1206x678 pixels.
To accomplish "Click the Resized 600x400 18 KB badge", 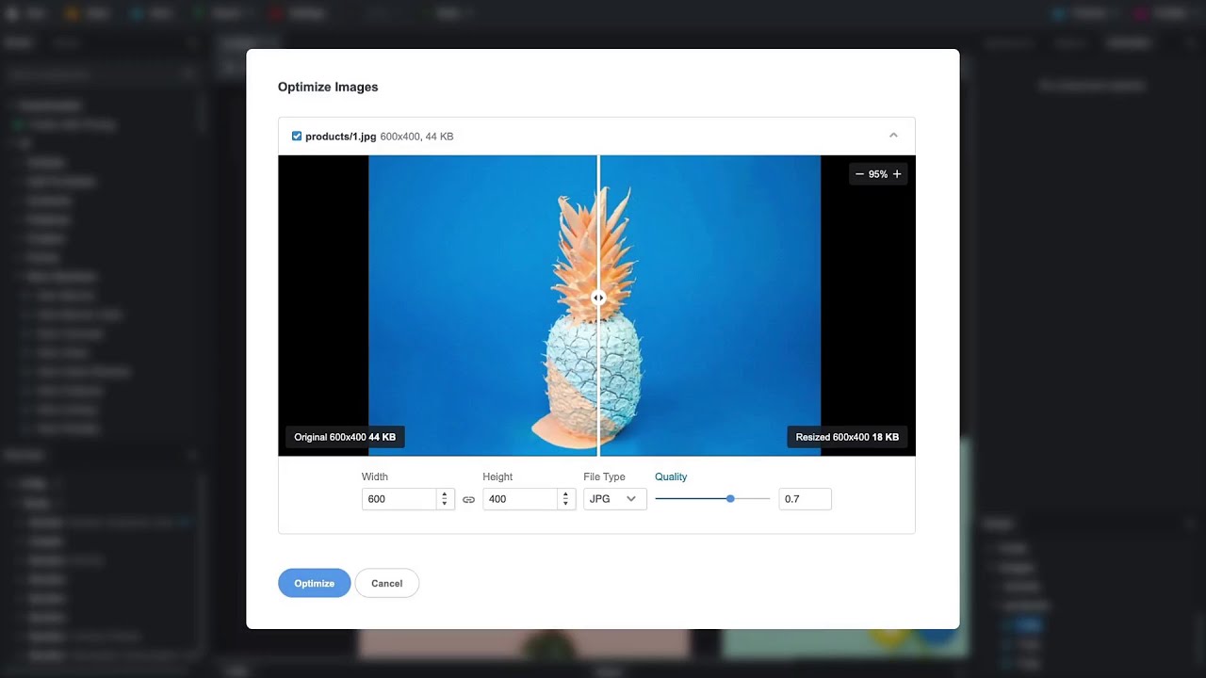I will (x=848, y=436).
